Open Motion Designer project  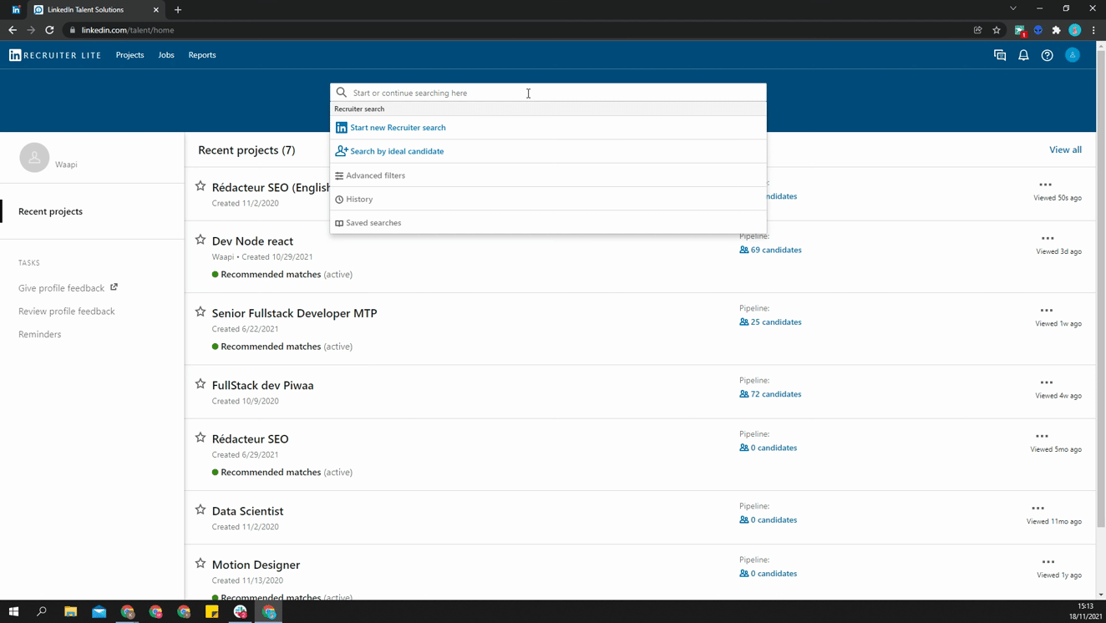click(256, 565)
